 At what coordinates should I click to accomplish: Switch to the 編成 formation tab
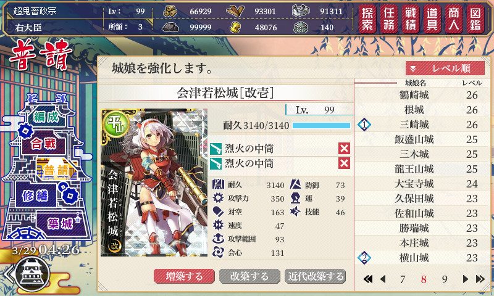pos(46,117)
